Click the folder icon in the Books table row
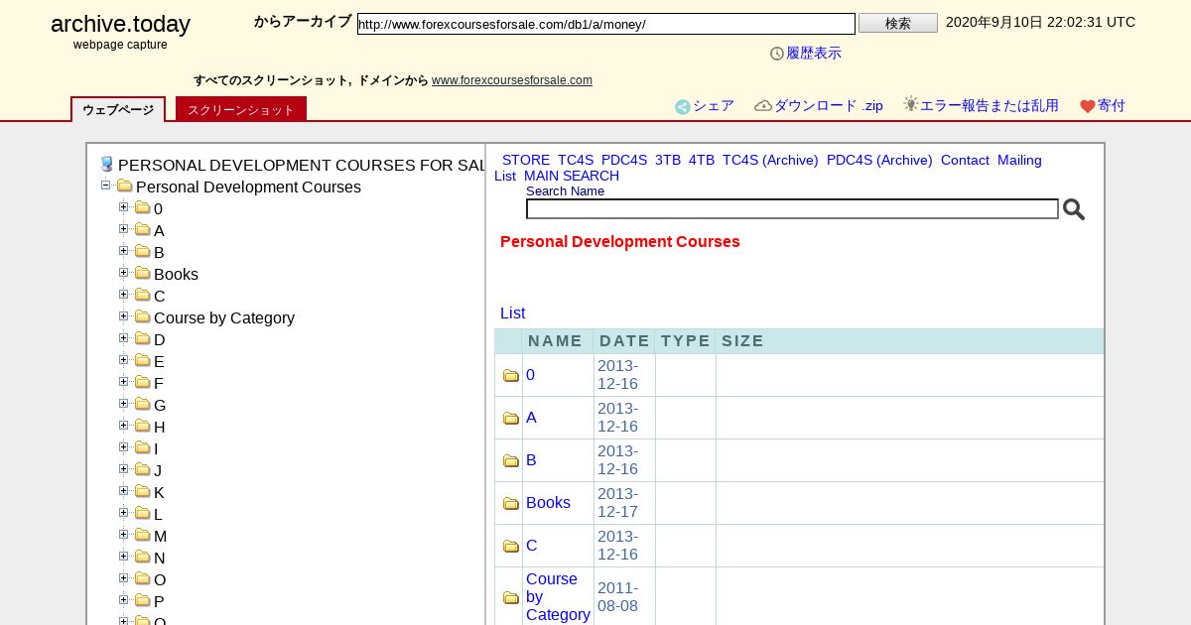This screenshot has width=1191, height=625. click(511, 504)
